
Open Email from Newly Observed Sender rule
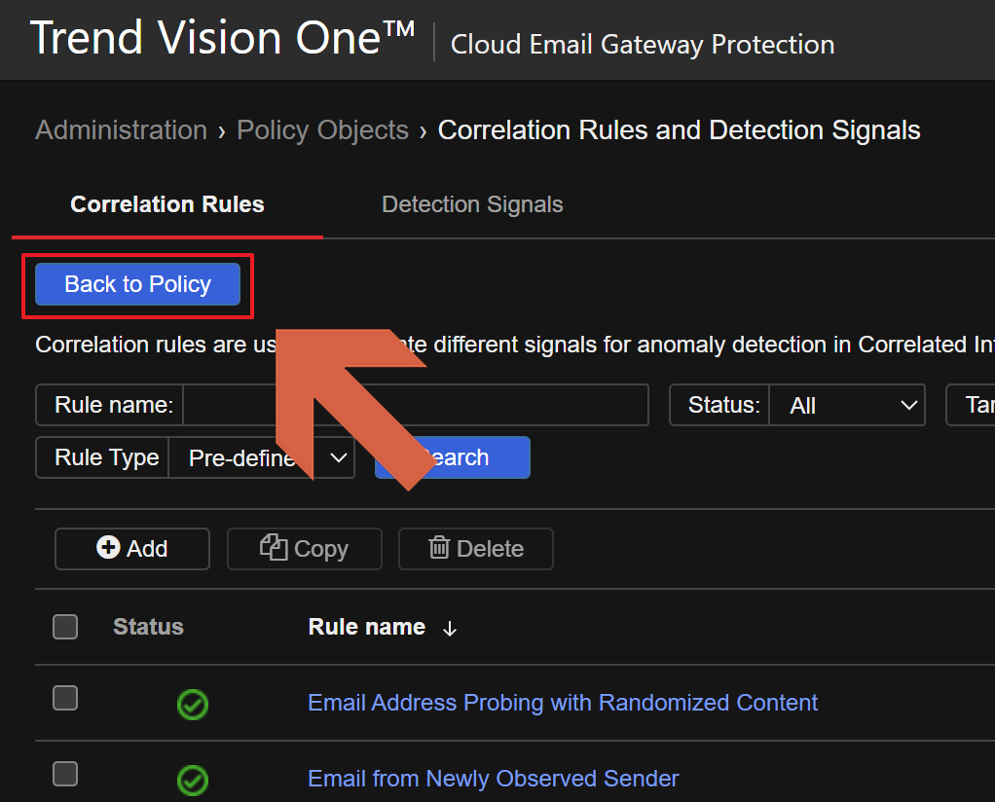coord(493,779)
